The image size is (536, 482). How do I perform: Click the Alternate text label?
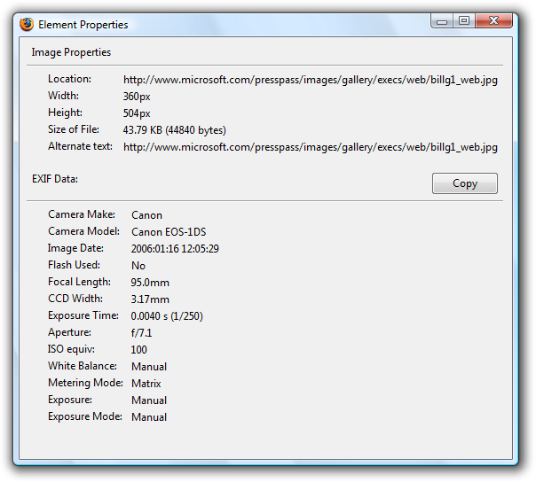point(80,146)
